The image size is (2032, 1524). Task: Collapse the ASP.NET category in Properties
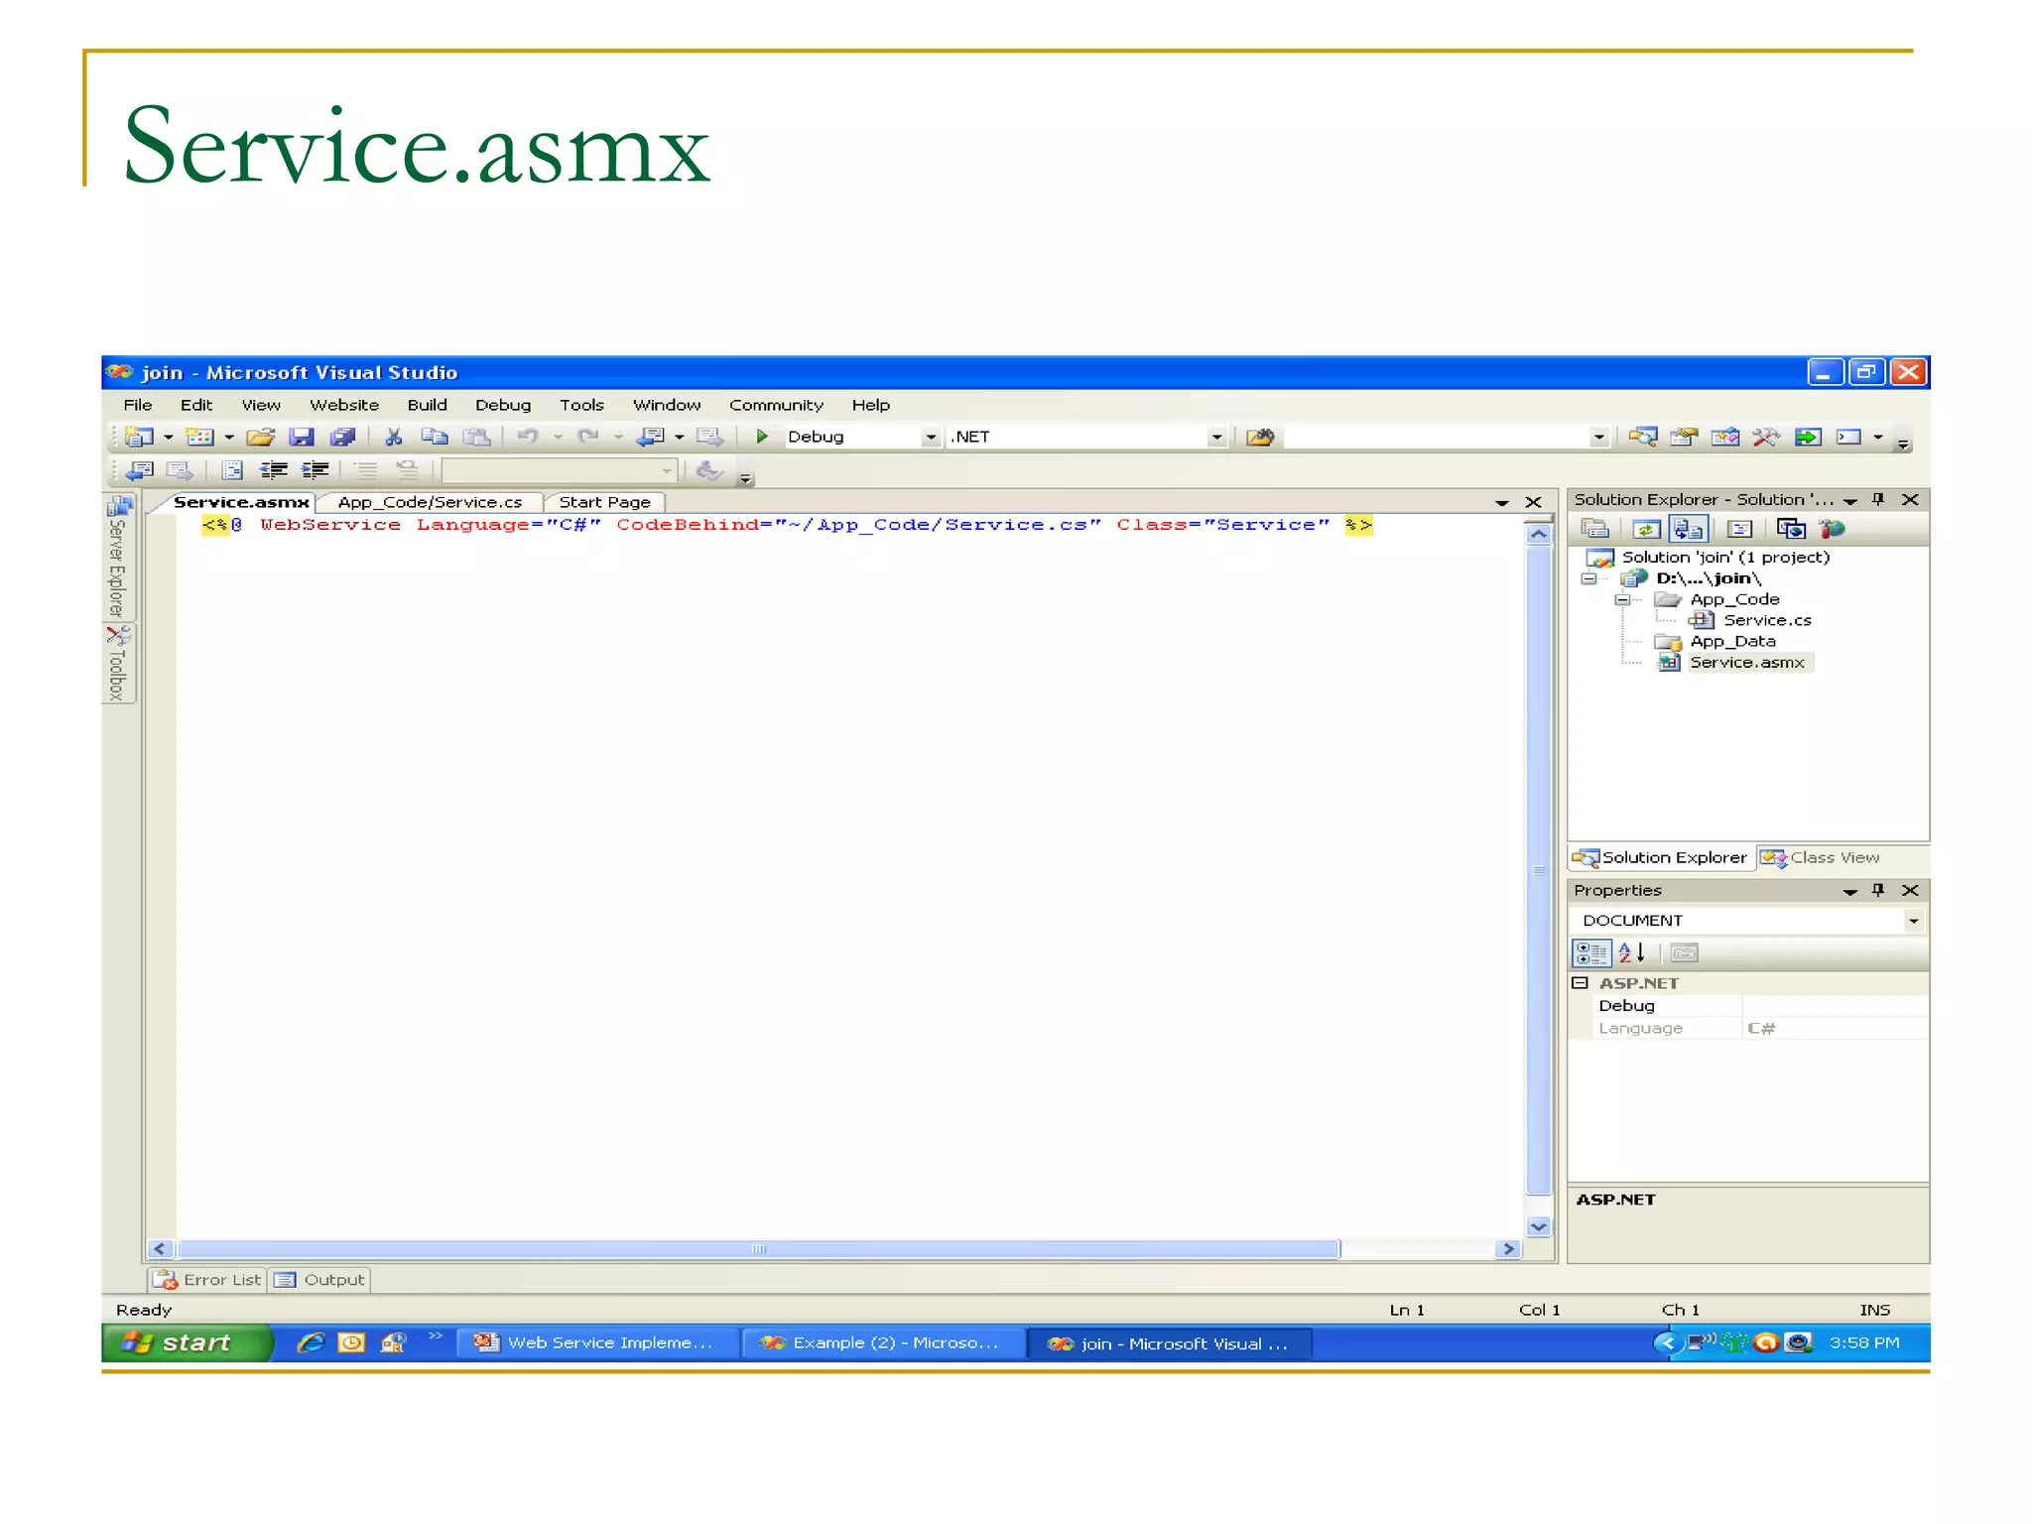click(1581, 983)
